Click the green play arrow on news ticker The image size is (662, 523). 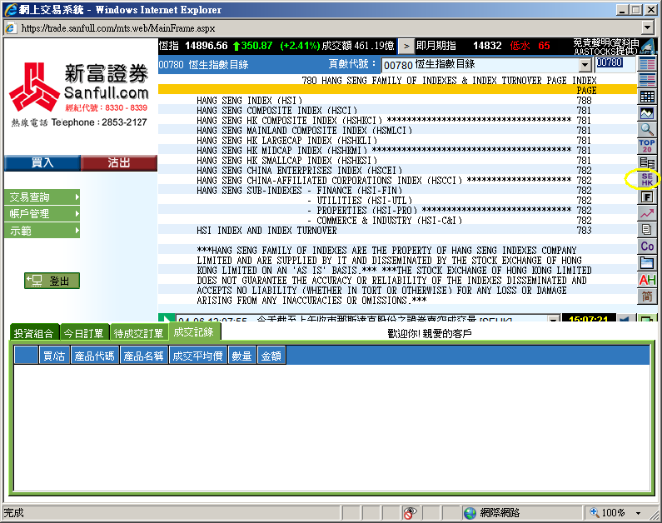coord(167,319)
